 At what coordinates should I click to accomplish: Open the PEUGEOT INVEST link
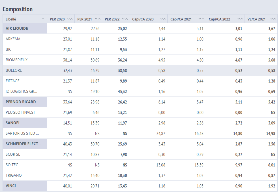(x=20, y=112)
